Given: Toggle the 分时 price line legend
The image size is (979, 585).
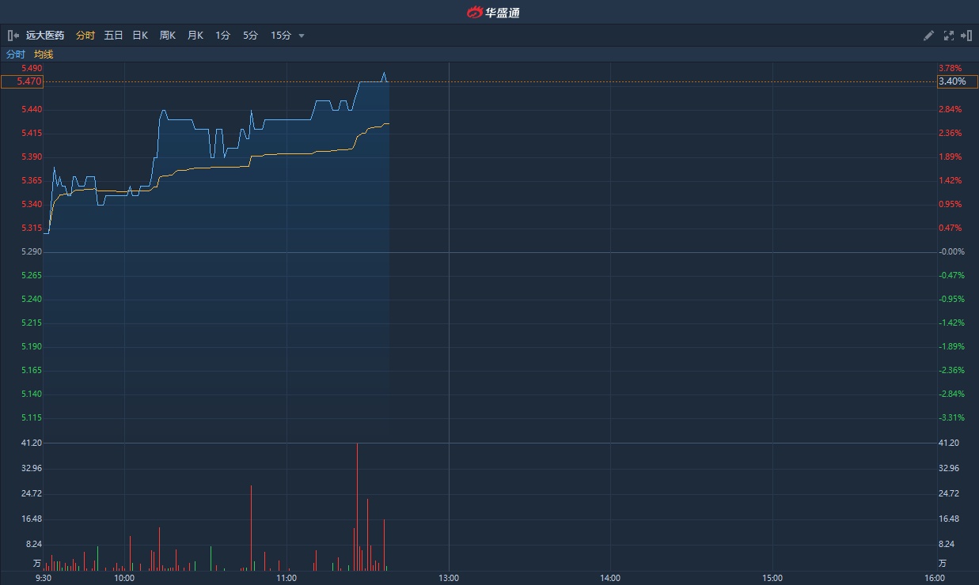Looking at the screenshot, I should click(x=16, y=55).
